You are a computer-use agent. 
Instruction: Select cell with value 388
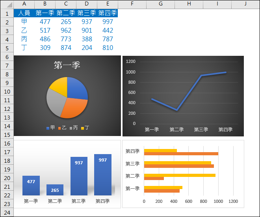87,39
